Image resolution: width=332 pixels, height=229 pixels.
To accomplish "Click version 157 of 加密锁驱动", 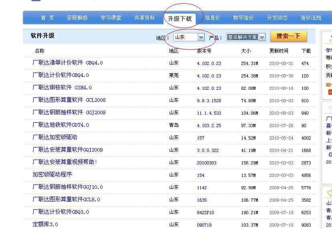I will (200, 138).
